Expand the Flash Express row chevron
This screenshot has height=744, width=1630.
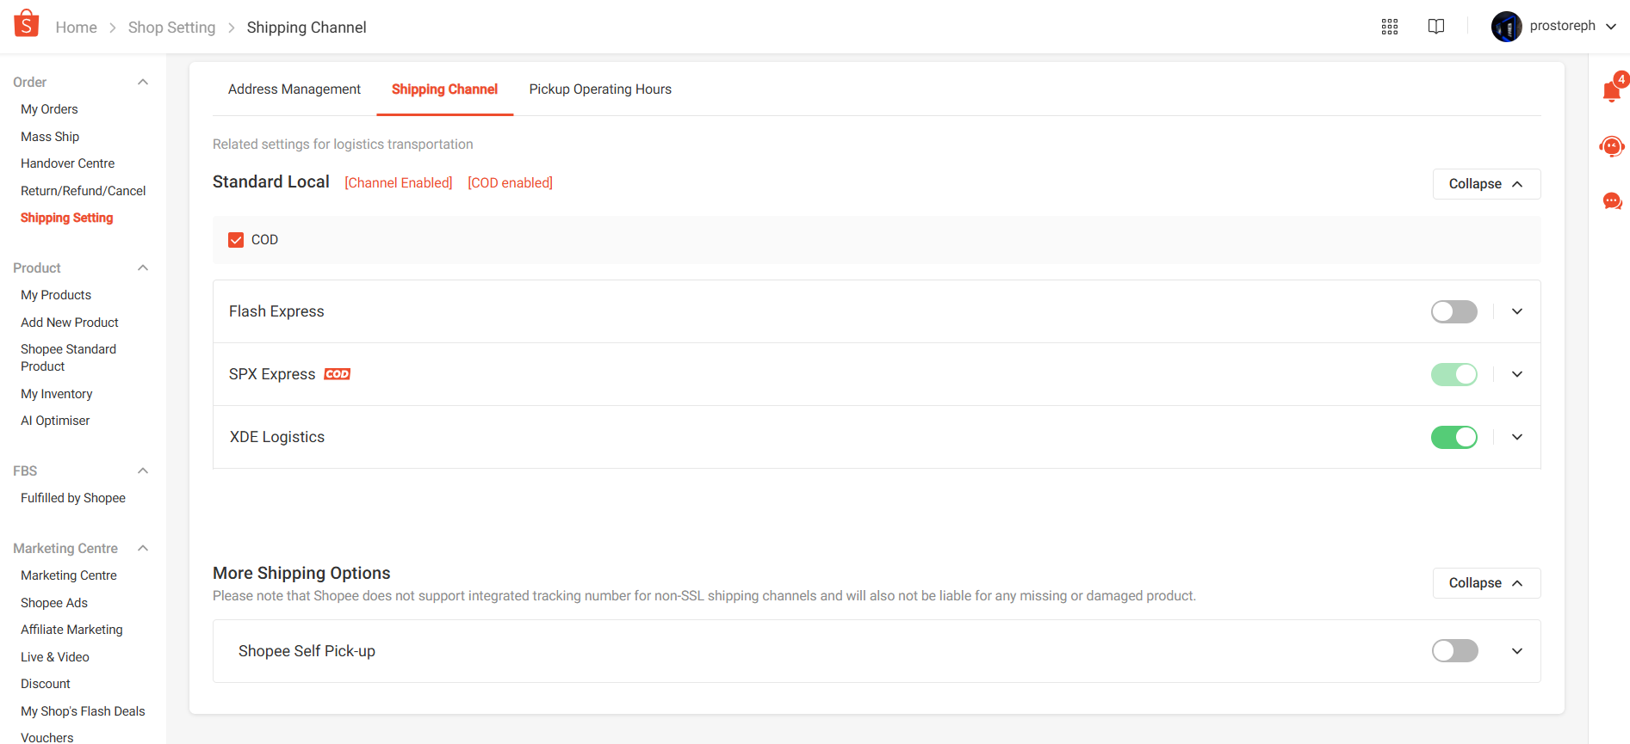pos(1517,311)
